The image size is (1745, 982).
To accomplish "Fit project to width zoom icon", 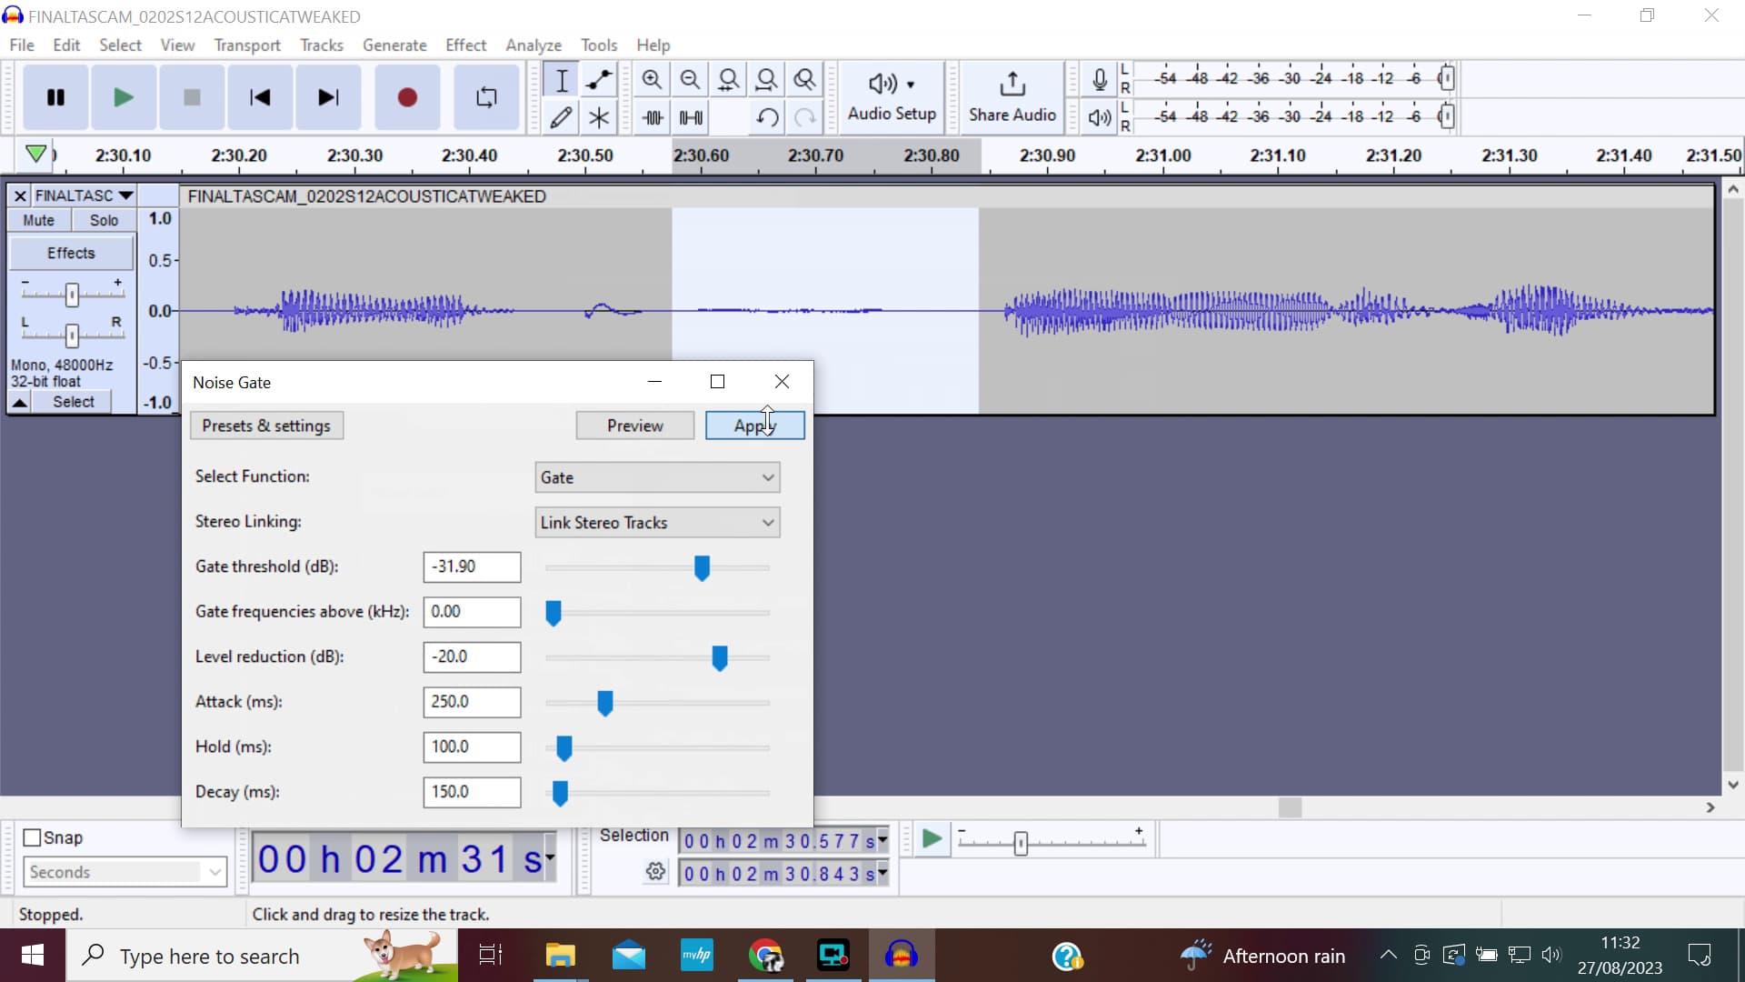I will coord(766,80).
